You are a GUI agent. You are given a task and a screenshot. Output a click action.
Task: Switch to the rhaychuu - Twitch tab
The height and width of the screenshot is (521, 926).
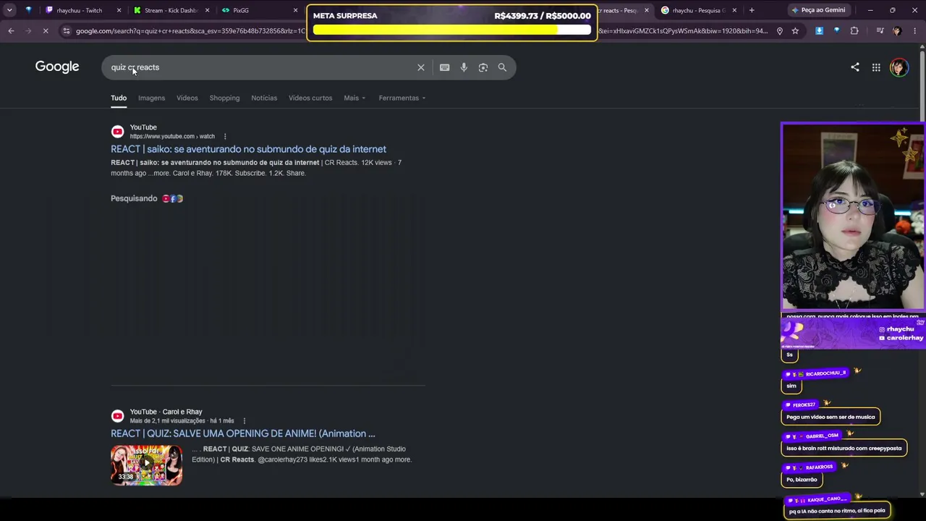[x=79, y=10]
